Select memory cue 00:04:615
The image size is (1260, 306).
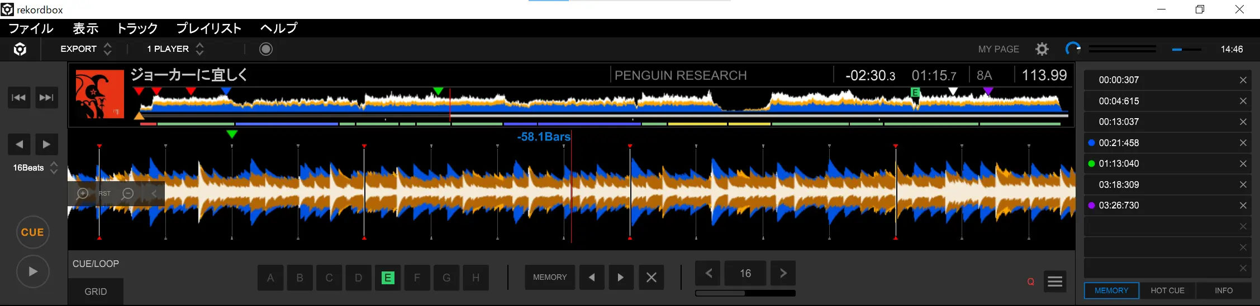[1167, 101]
